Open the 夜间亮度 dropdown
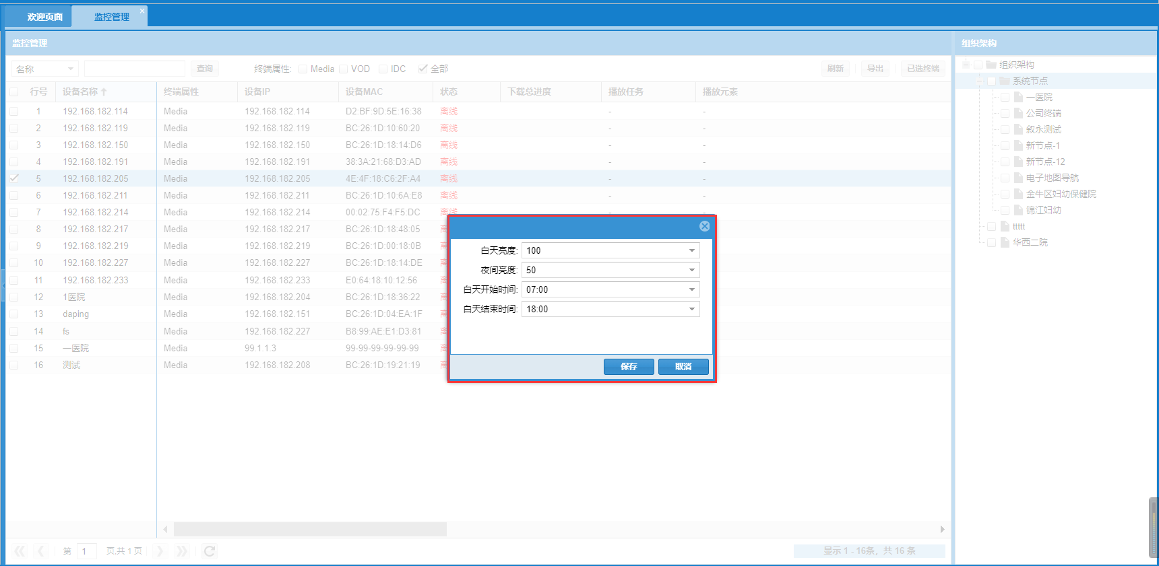The image size is (1159, 566). point(692,270)
